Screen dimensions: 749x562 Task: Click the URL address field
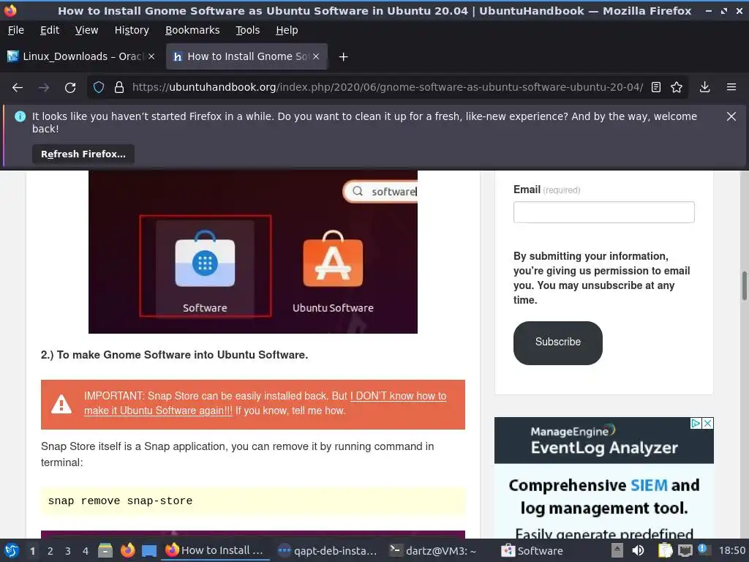(x=388, y=88)
